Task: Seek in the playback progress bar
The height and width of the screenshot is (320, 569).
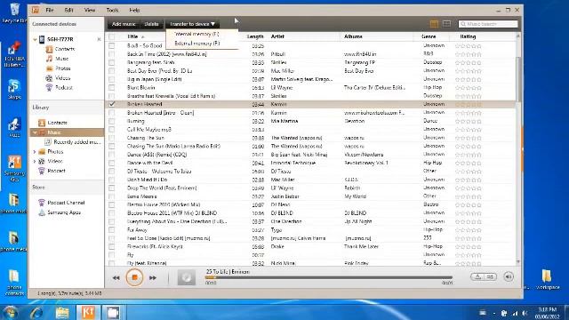Action: pyautogui.click(x=329, y=277)
